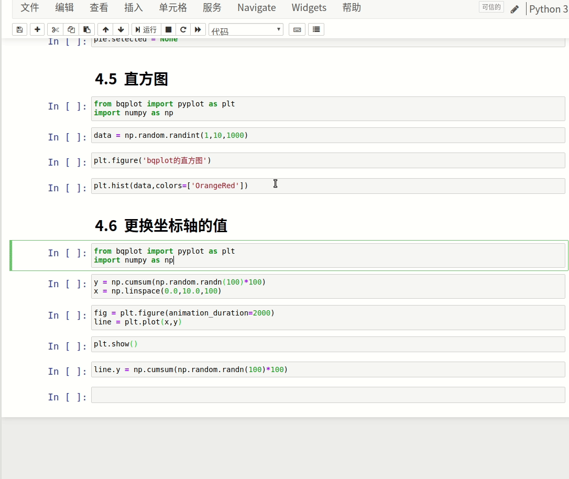Open the 单元格 menu
Screen dimensions: 569x479
(173, 8)
